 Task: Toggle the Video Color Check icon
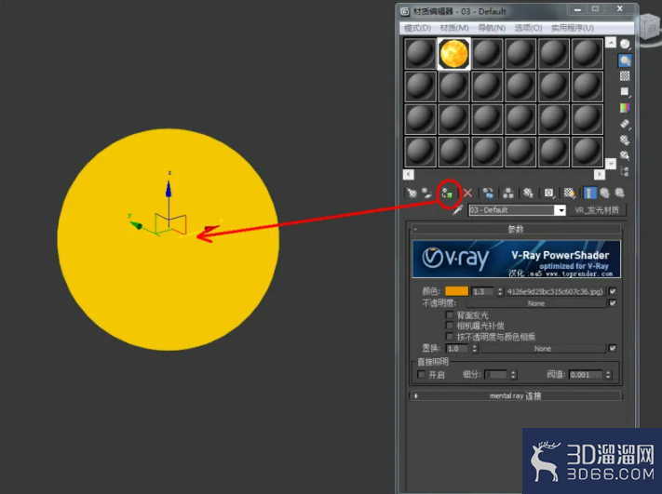(x=625, y=108)
